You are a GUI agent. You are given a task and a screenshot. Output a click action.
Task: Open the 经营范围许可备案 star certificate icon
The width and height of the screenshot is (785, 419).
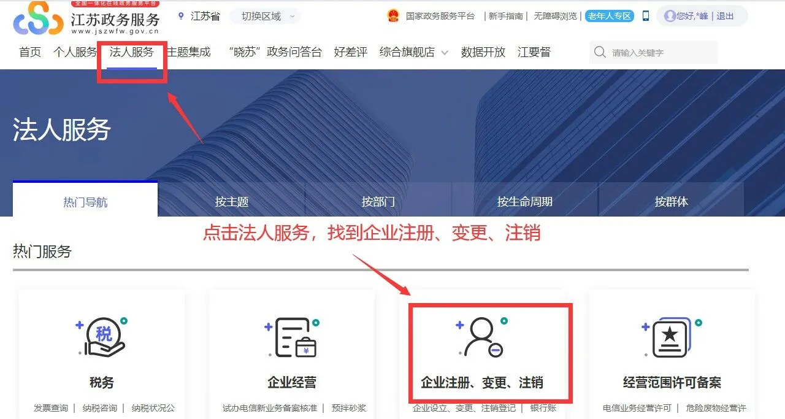(672, 337)
